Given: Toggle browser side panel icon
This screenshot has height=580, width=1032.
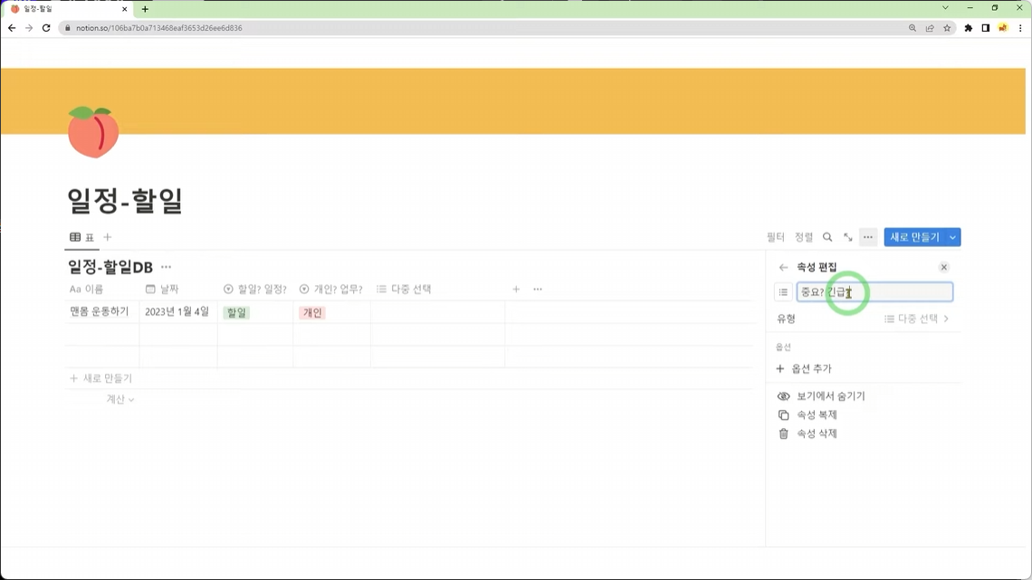Looking at the screenshot, I should point(985,28).
